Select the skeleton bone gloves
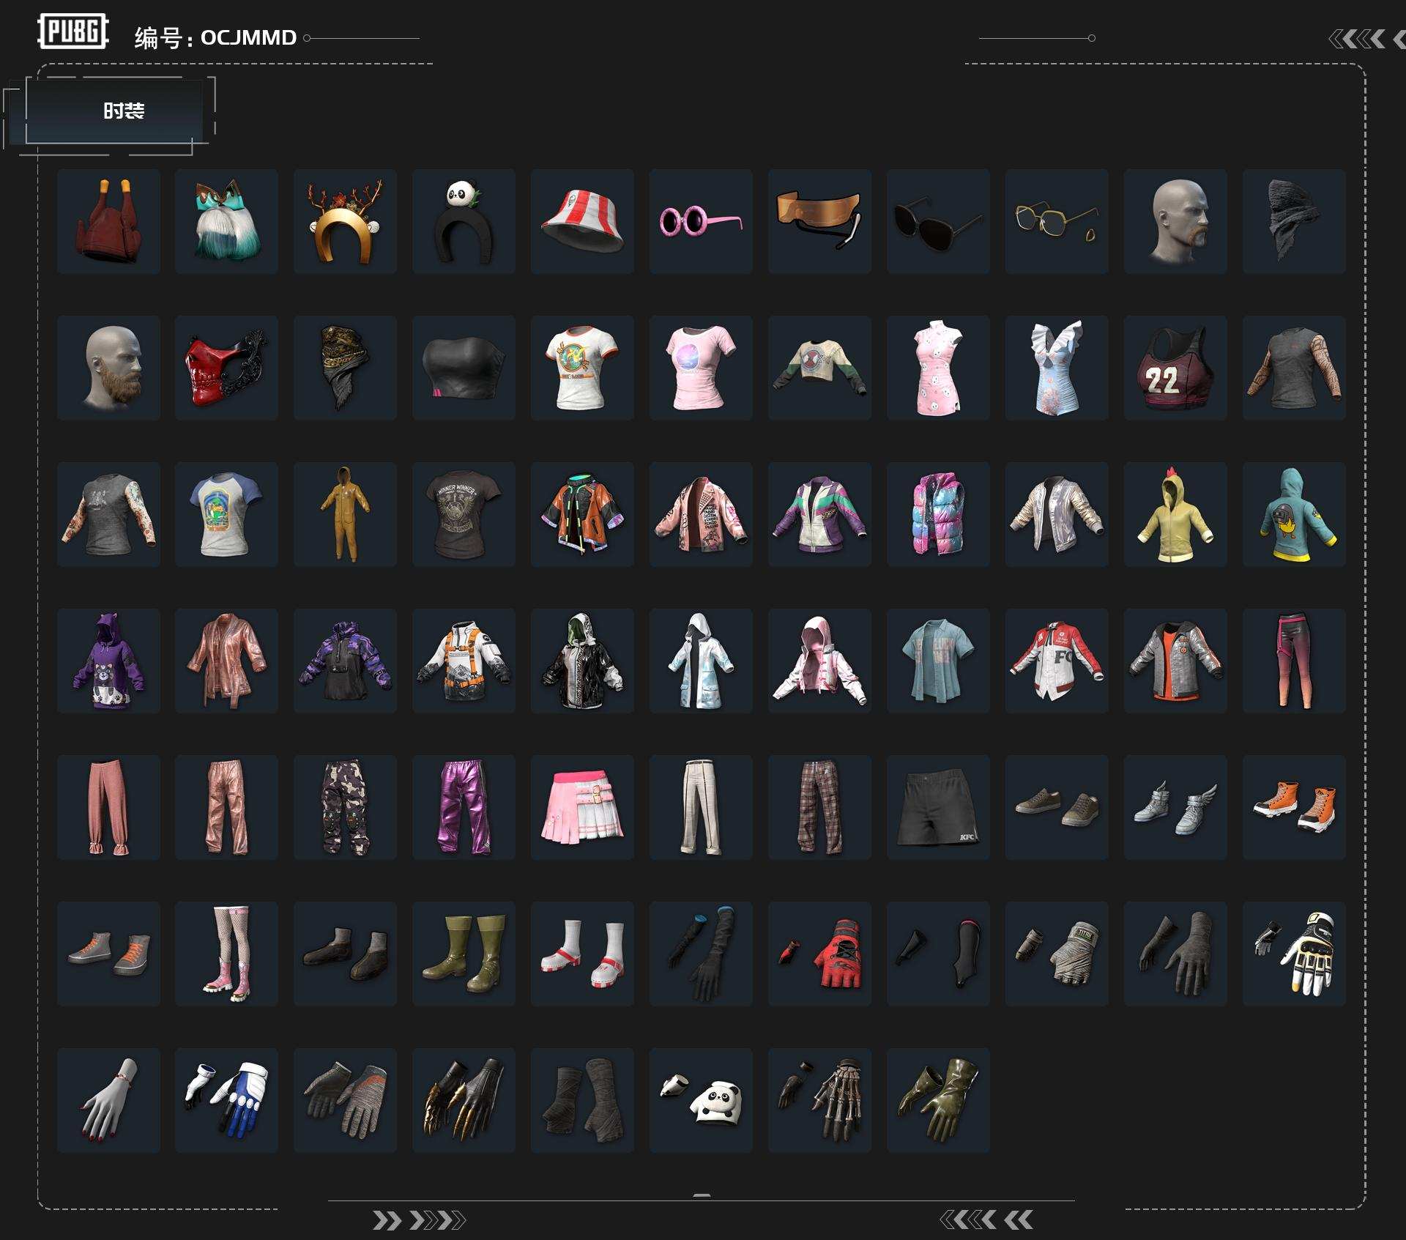The width and height of the screenshot is (1406, 1240). coord(820,1100)
